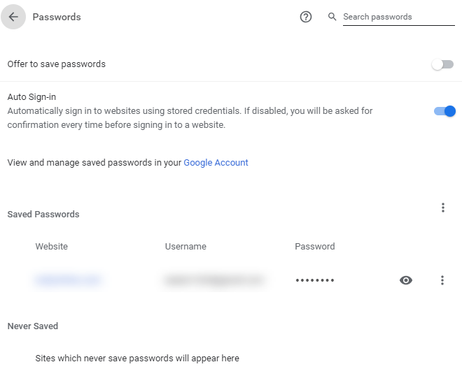Click the Password column header

[x=315, y=246]
